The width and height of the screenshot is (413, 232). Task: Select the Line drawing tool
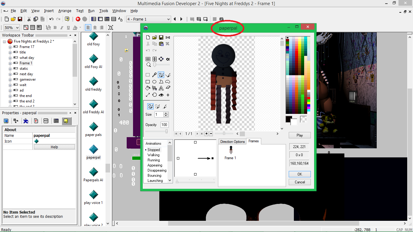point(168,75)
